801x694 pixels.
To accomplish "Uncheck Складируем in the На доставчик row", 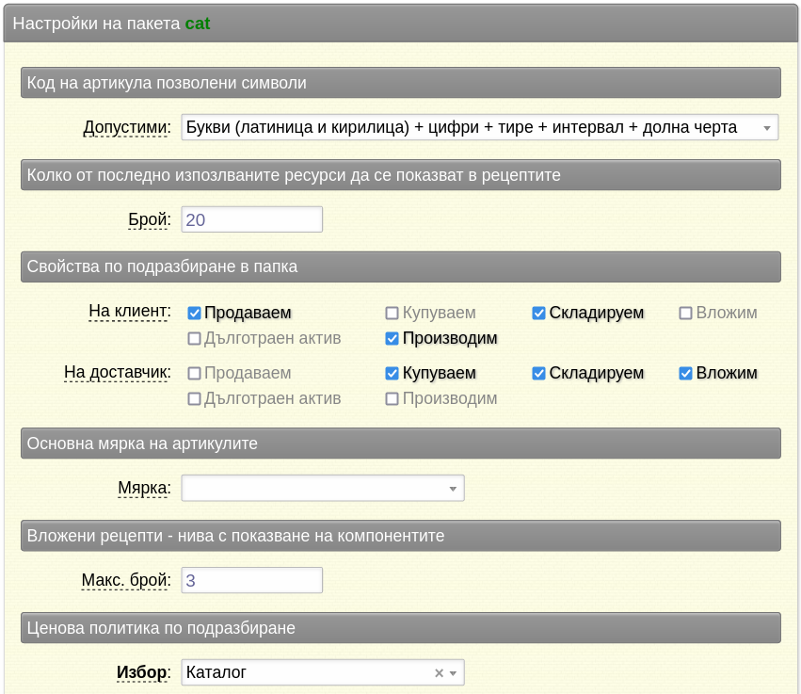I will [x=538, y=373].
